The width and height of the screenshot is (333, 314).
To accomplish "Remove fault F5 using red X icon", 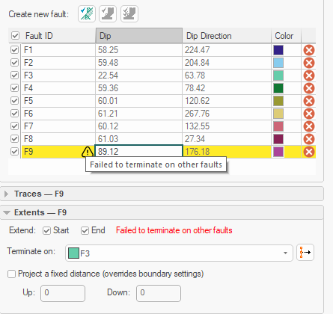I will (309, 101).
